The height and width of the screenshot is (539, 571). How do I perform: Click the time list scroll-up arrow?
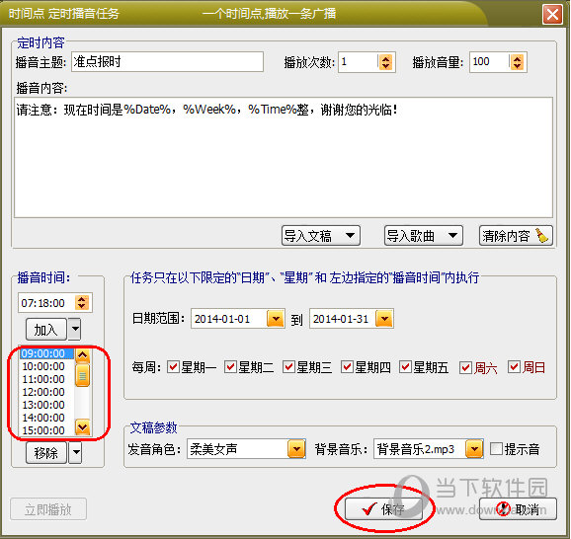pyautogui.click(x=83, y=355)
